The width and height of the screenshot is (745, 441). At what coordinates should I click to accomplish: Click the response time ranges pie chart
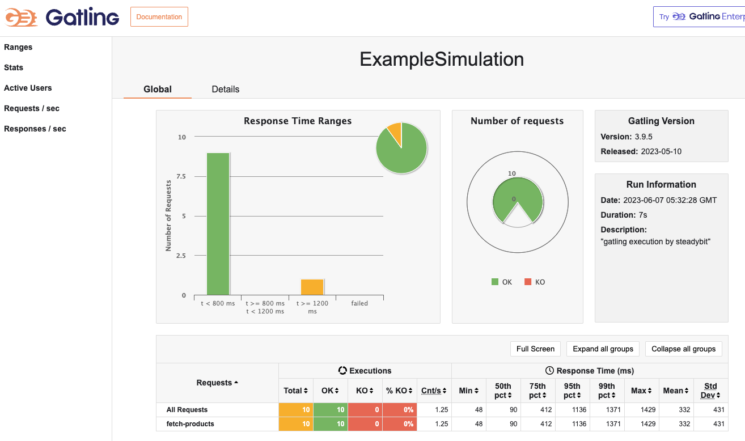point(401,148)
